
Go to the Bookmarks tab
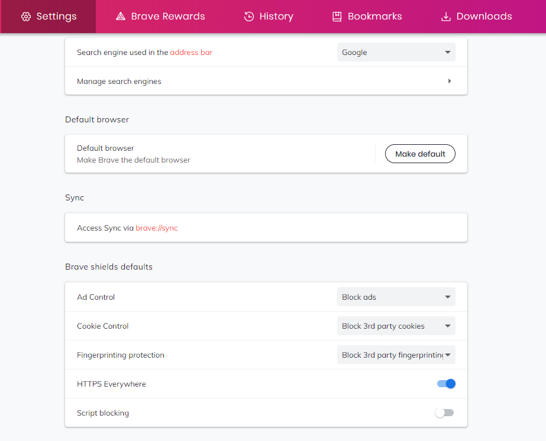point(367,17)
